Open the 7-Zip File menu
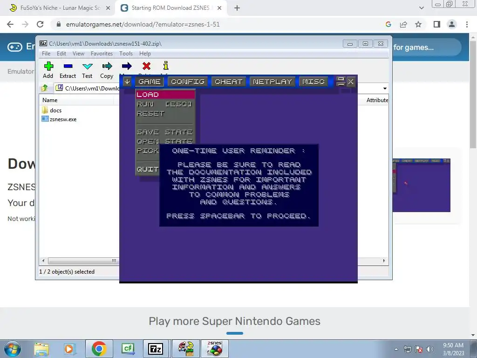Viewport: 477px width, 358px height. [46, 54]
